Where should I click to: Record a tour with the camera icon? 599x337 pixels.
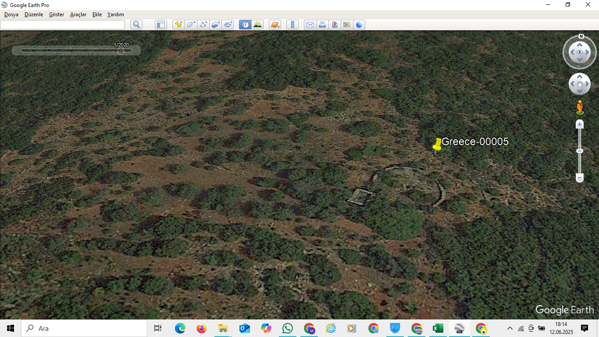tap(228, 25)
